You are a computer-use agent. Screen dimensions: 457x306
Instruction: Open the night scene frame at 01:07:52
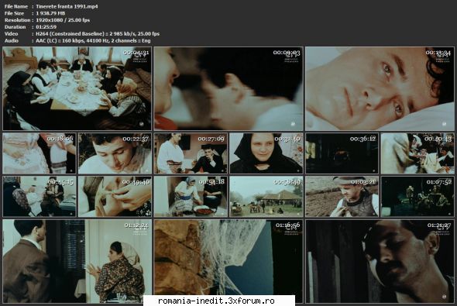point(417,197)
